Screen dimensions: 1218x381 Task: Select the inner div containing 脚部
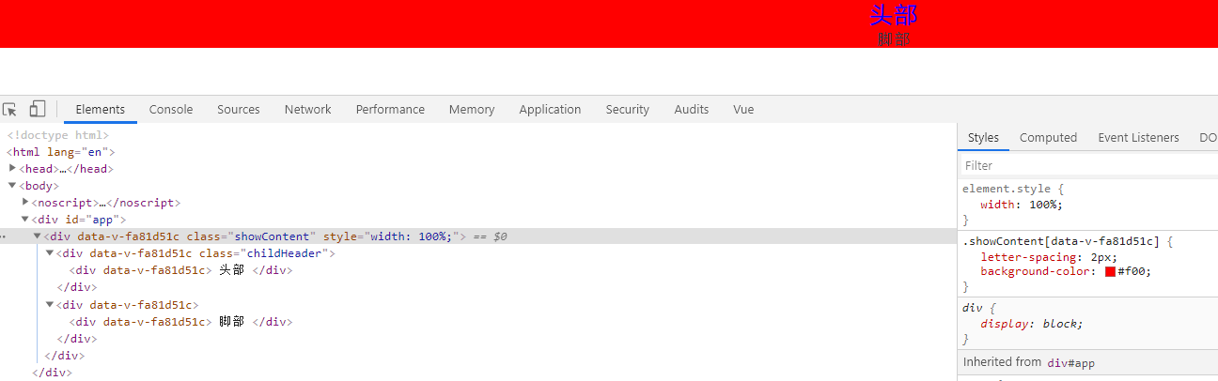click(x=180, y=322)
